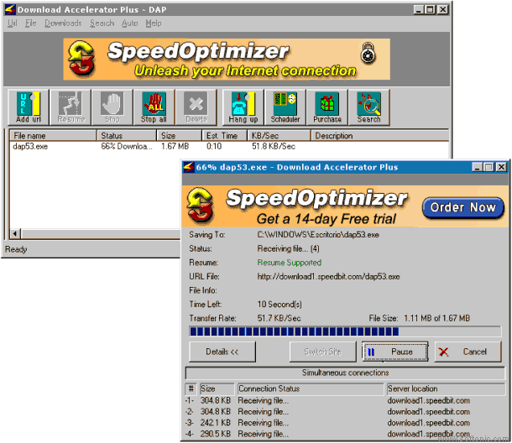Select connection -2- row
Viewport: 512px width, 443px height.
tap(327, 412)
